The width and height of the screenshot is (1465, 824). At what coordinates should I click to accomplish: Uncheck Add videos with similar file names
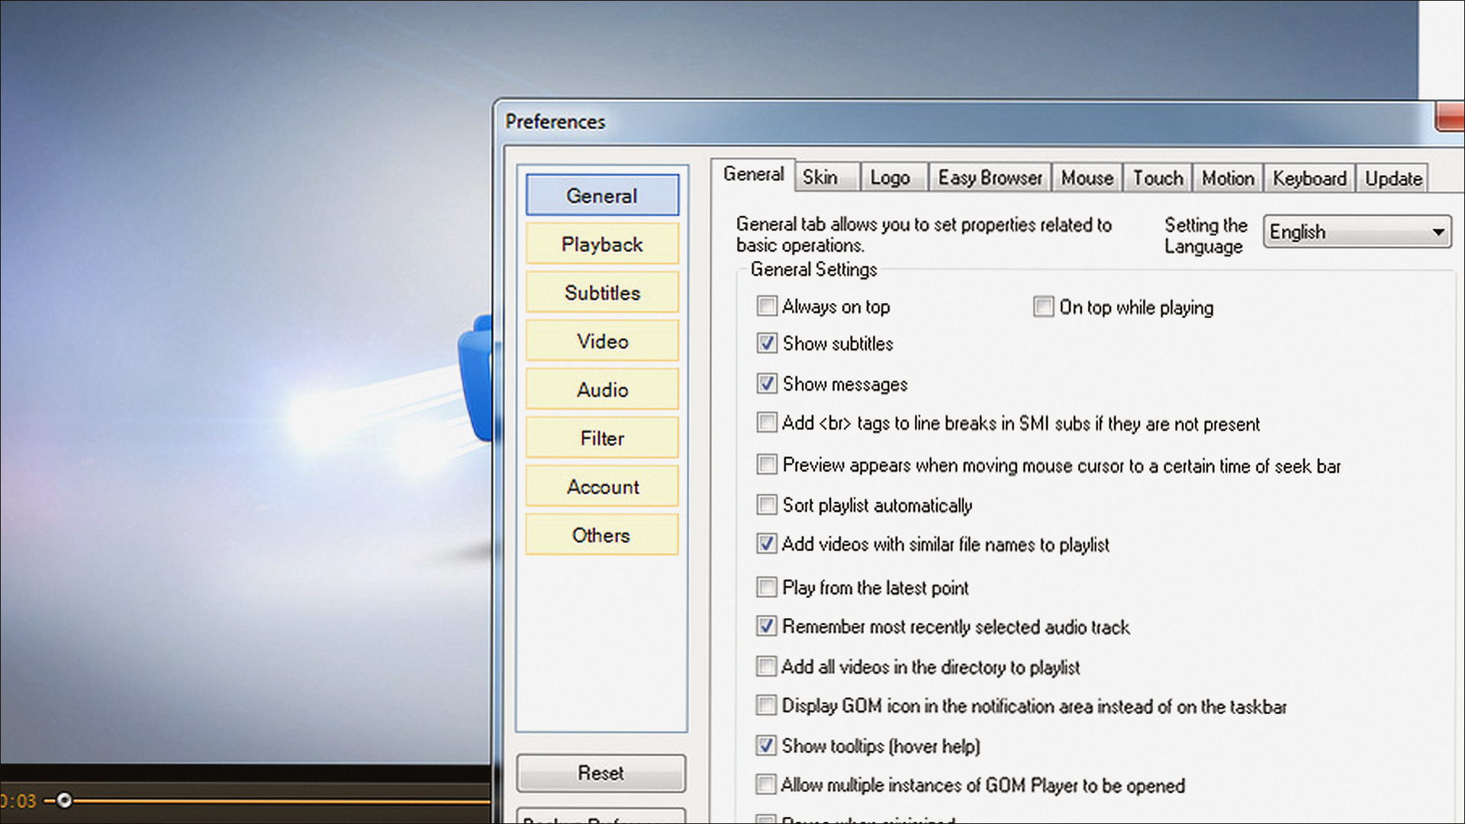coord(767,543)
